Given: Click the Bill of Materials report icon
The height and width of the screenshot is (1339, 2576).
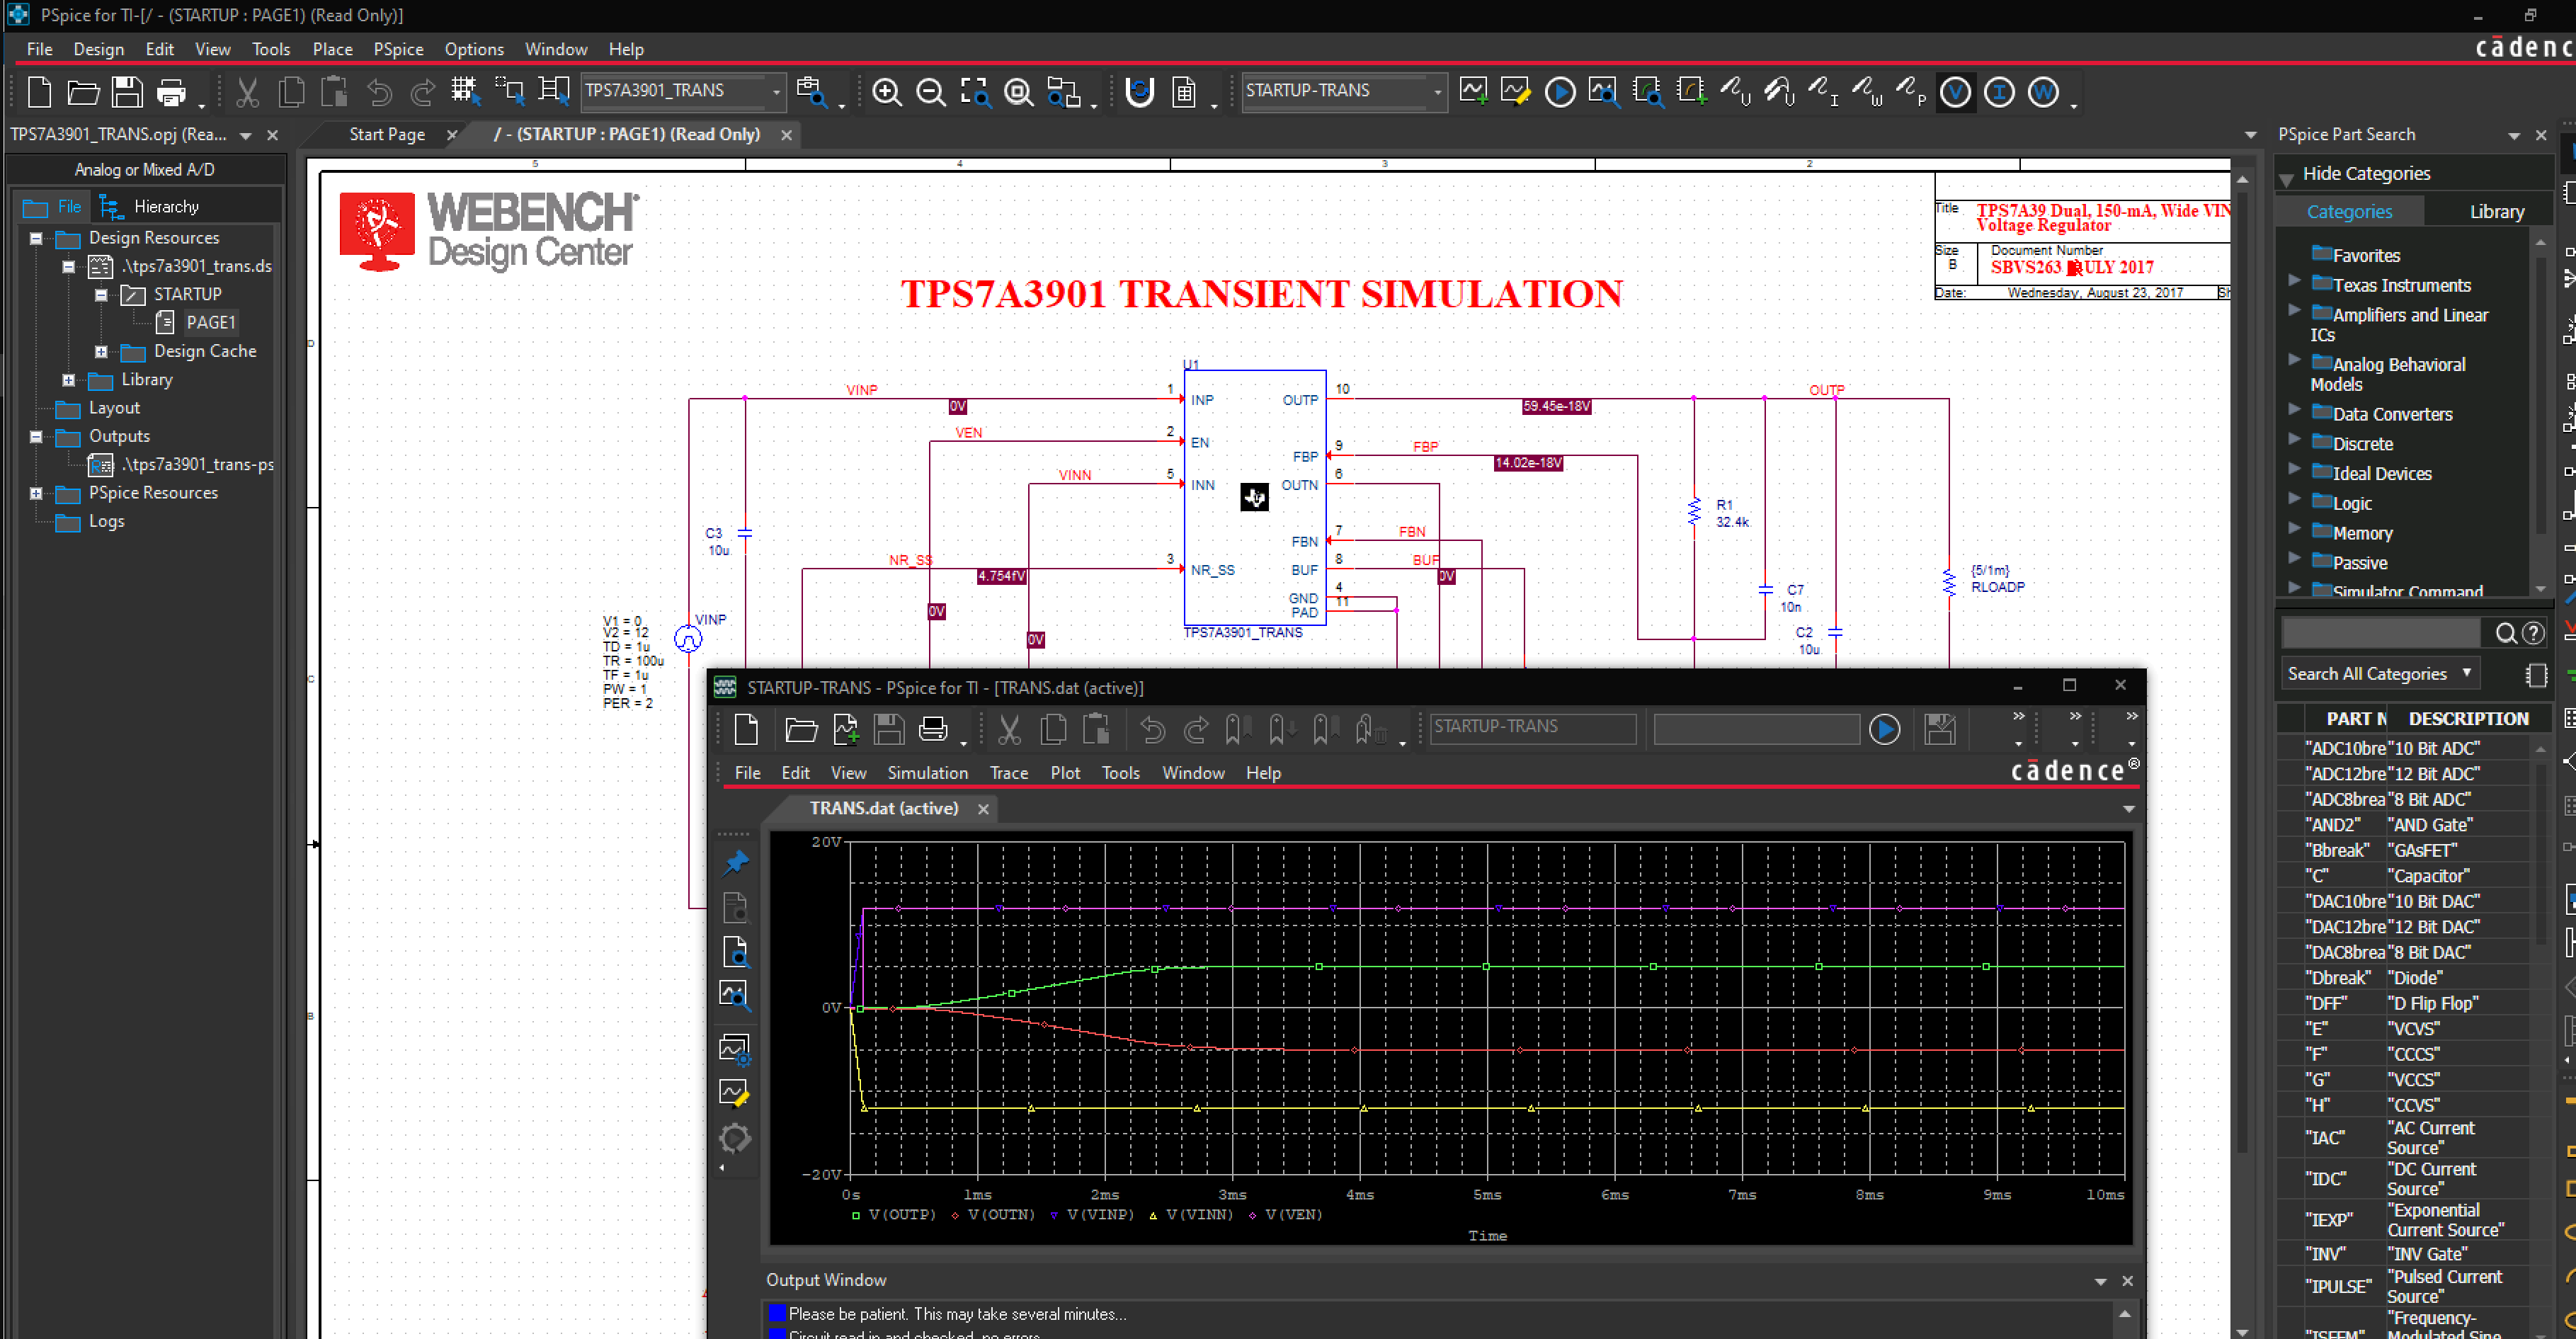Looking at the screenshot, I should point(1184,92).
